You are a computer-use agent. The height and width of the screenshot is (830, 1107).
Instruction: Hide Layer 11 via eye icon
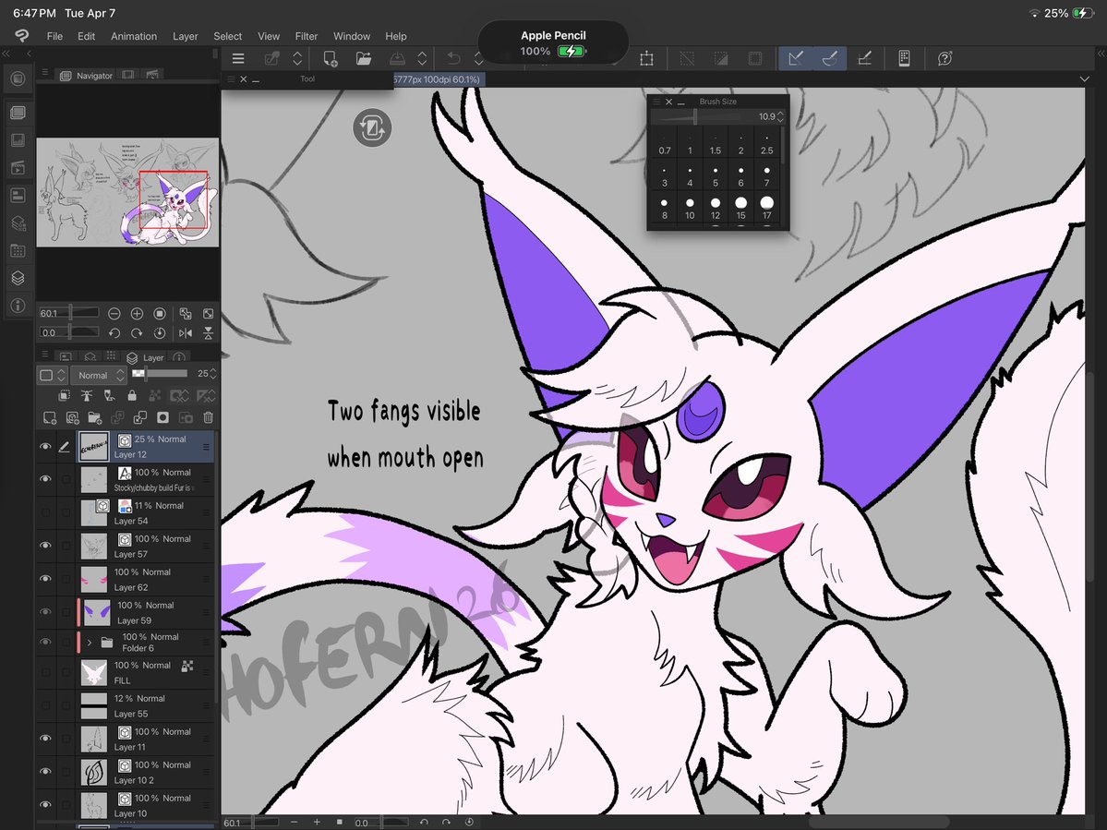[x=46, y=739]
